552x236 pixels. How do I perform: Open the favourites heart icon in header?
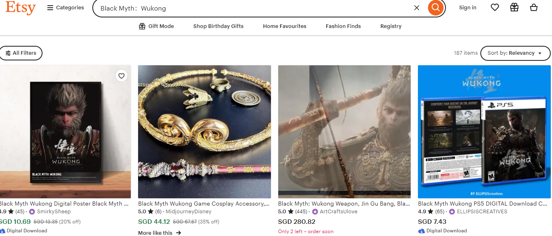coord(494,7)
